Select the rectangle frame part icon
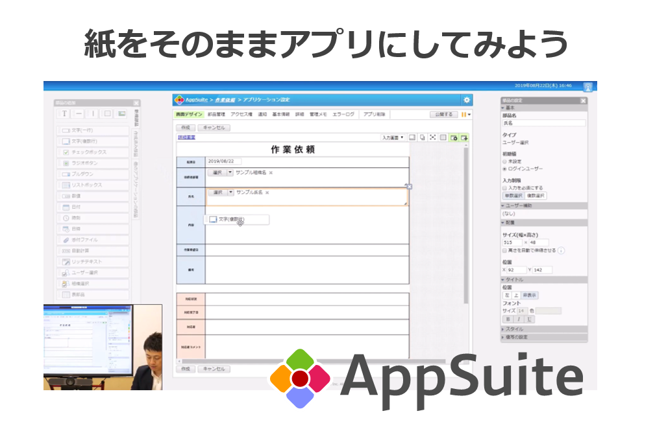The width and height of the screenshot is (655, 433). tap(107, 113)
